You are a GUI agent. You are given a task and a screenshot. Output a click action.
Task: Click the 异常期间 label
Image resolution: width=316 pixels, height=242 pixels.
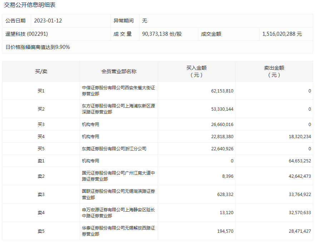tap(124, 21)
